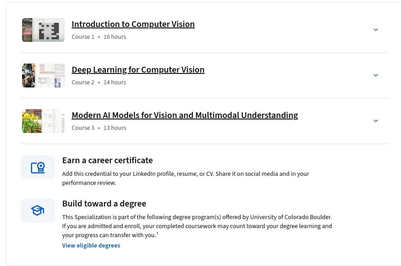Open Modern AI Models for Vision link

point(185,115)
